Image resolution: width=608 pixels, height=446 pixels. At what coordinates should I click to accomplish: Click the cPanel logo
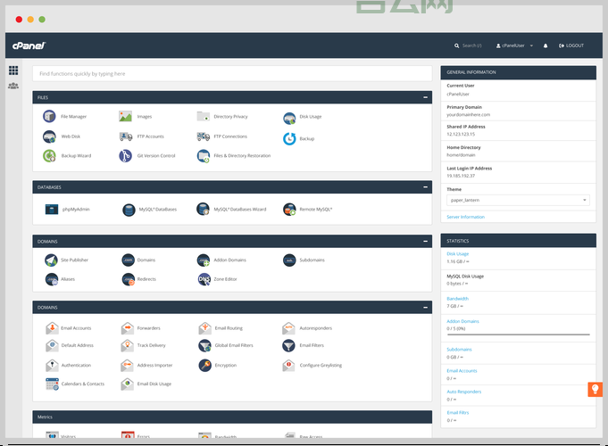pyautogui.click(x=29, y=45)
